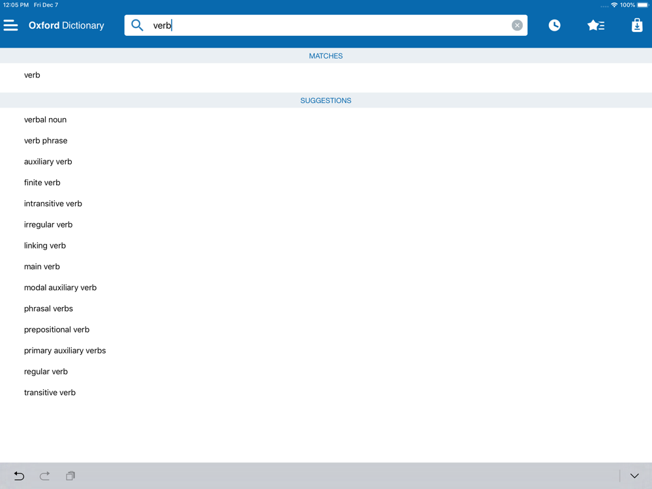
Task: Select suggestion 'modal auxiliary verb'
Action: coord(325,288)
